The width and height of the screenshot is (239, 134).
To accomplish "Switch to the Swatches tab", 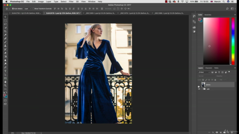I will pos(208,15).
